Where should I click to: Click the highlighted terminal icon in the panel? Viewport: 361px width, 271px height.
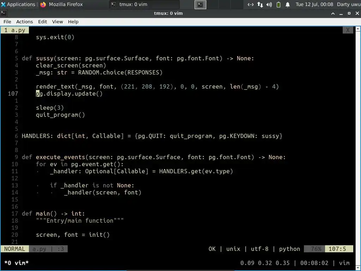200,4
